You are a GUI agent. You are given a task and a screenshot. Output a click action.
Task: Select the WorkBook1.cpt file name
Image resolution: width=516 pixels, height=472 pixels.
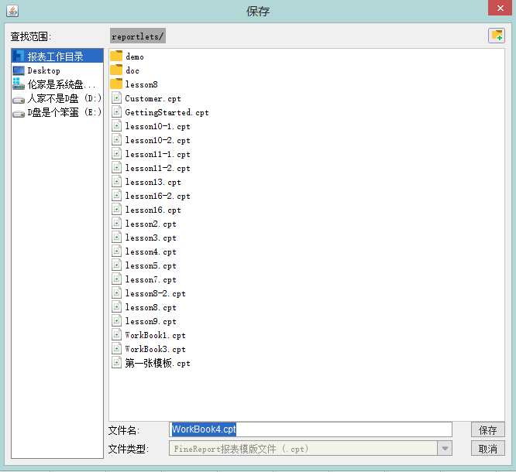pos(155,335)
